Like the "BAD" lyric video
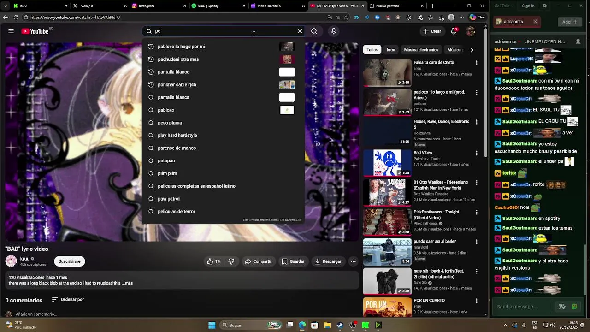590x332 pixels. point(213,261)
